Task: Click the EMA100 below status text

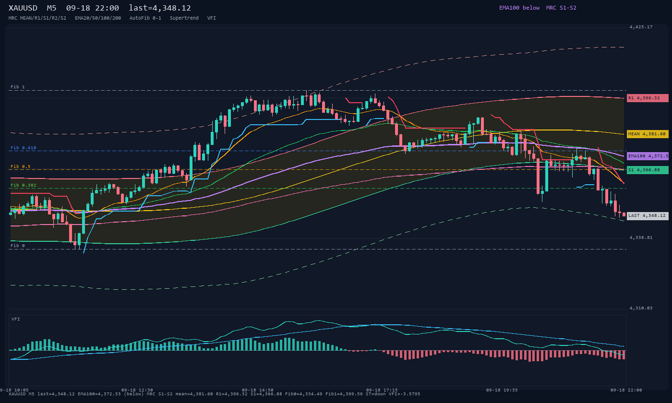Action: pos(519,8)
